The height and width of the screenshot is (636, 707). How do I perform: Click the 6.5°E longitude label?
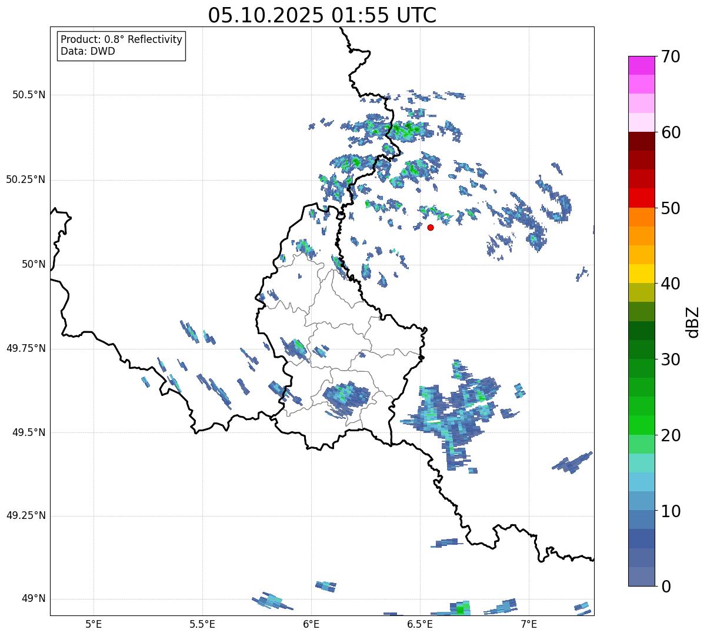[x=420, y=624]
